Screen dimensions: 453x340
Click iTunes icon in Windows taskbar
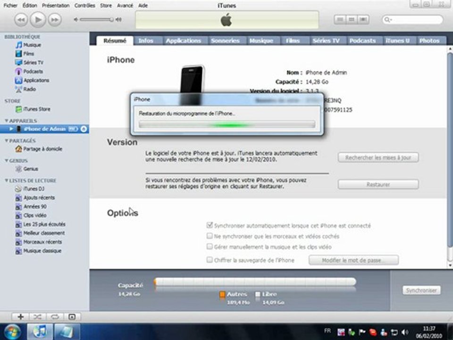(40, 332)
